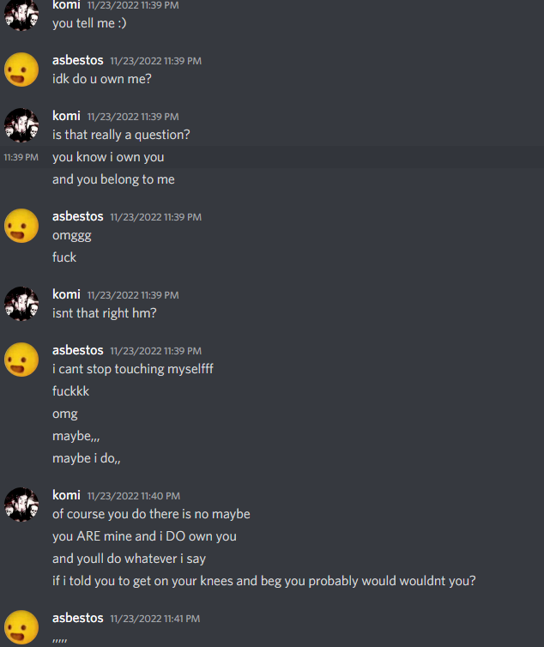Click asbestos's avatar next to "idk do u own me?"

click(x=21, y=70)
